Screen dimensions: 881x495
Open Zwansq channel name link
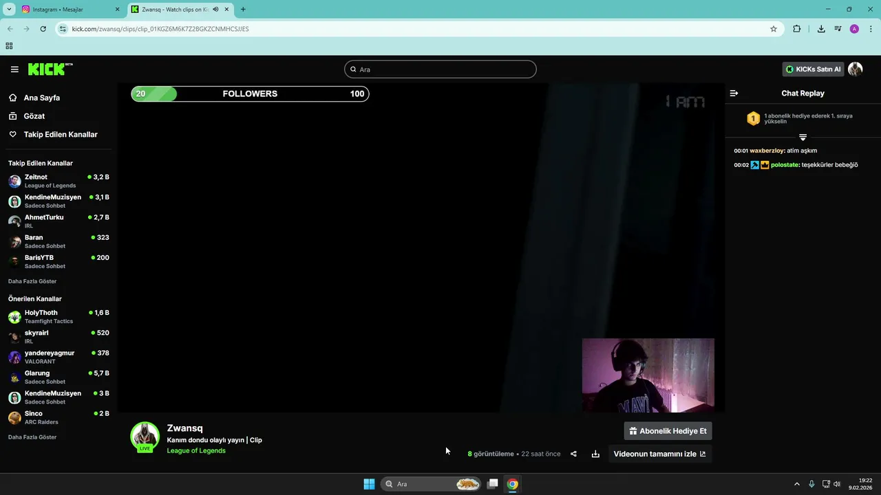[184, 428]
